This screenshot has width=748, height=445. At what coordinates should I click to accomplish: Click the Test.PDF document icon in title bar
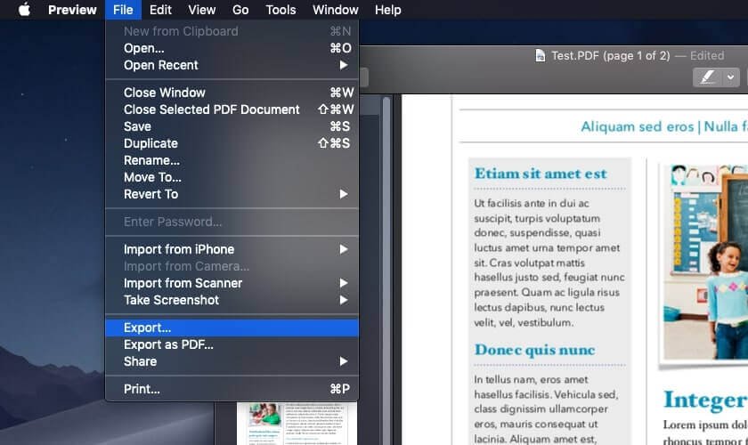pos(540,56)
